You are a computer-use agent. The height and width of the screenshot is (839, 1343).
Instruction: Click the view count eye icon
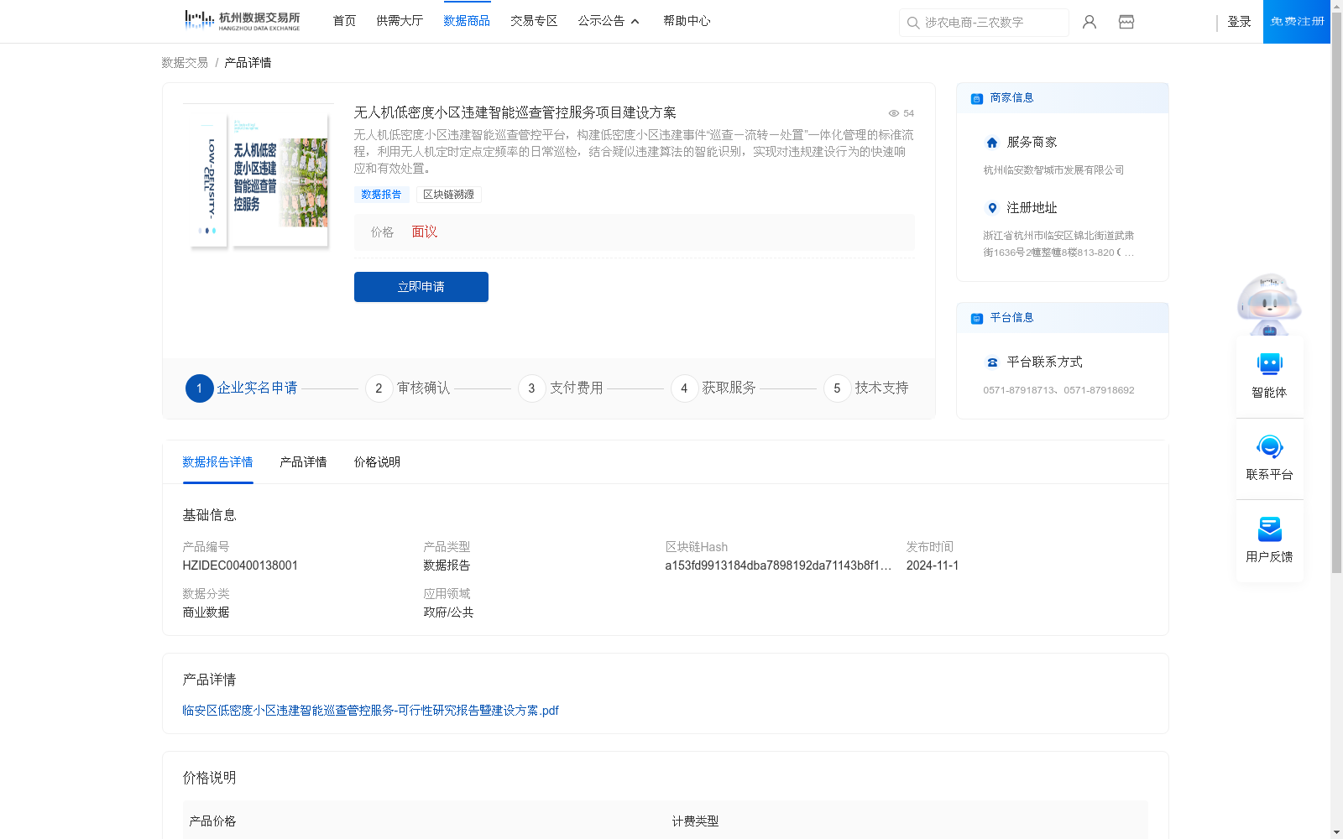[894, 113]
